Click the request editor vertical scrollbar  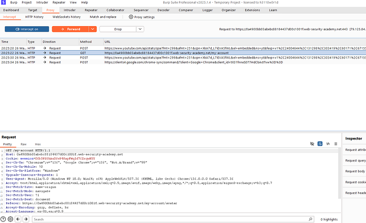pyautogui.click(x=339, y=174)
